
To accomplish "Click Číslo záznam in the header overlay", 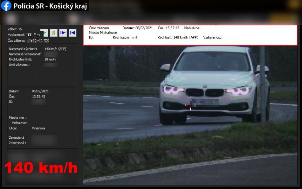I will coord(99,28).
